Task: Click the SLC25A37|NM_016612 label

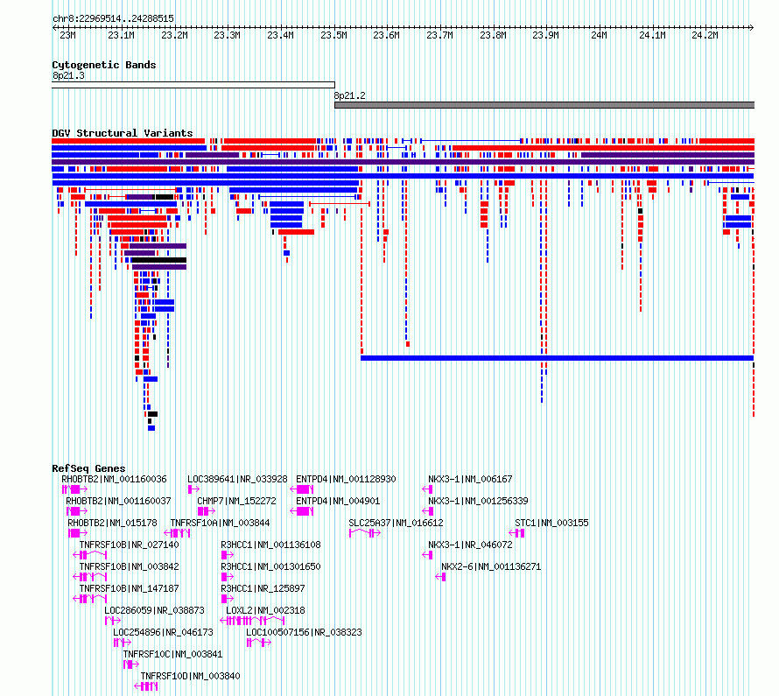Action: coord(396,524)
